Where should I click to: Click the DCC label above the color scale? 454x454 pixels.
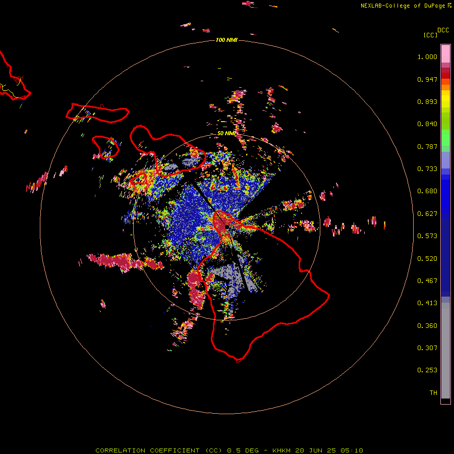443,30
